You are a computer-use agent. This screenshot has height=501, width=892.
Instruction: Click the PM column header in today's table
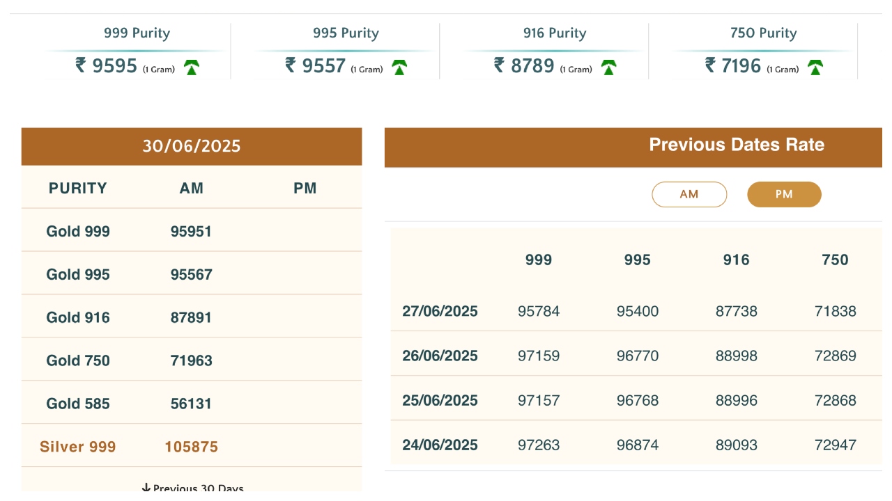(305, 189)
